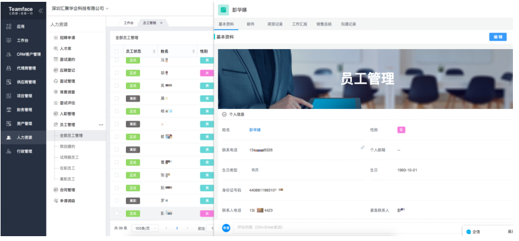519x241 pixels.
Task: Switch to the 工作台 tab
Action: coord(129,23)
